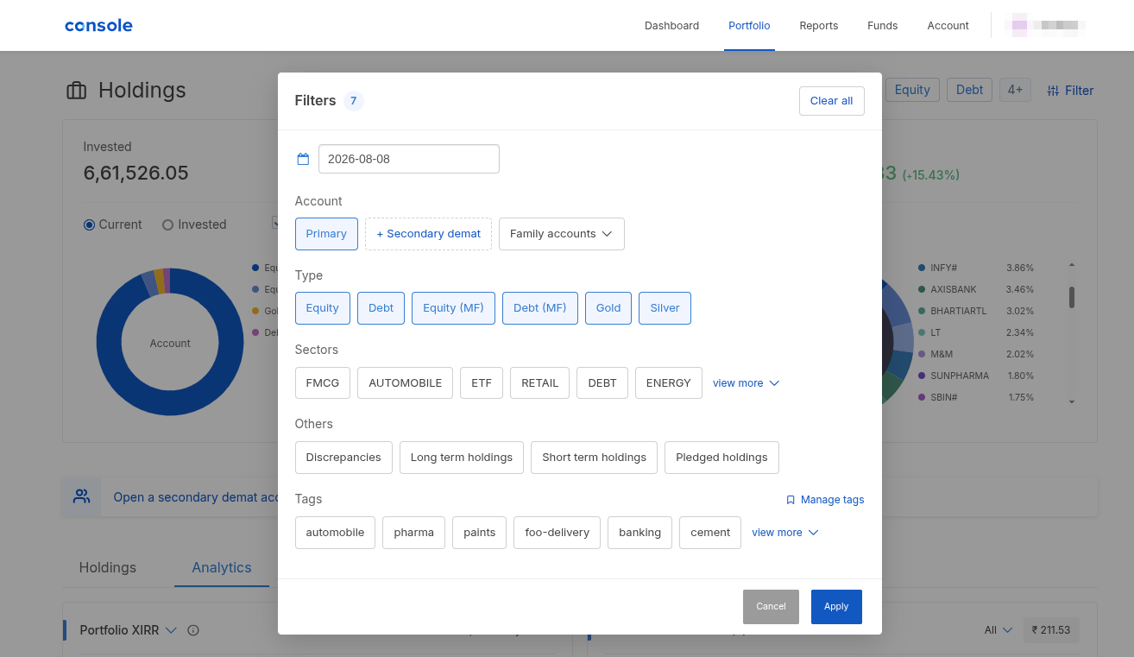Click the AXISBANK legend color dot

[922, 289]
